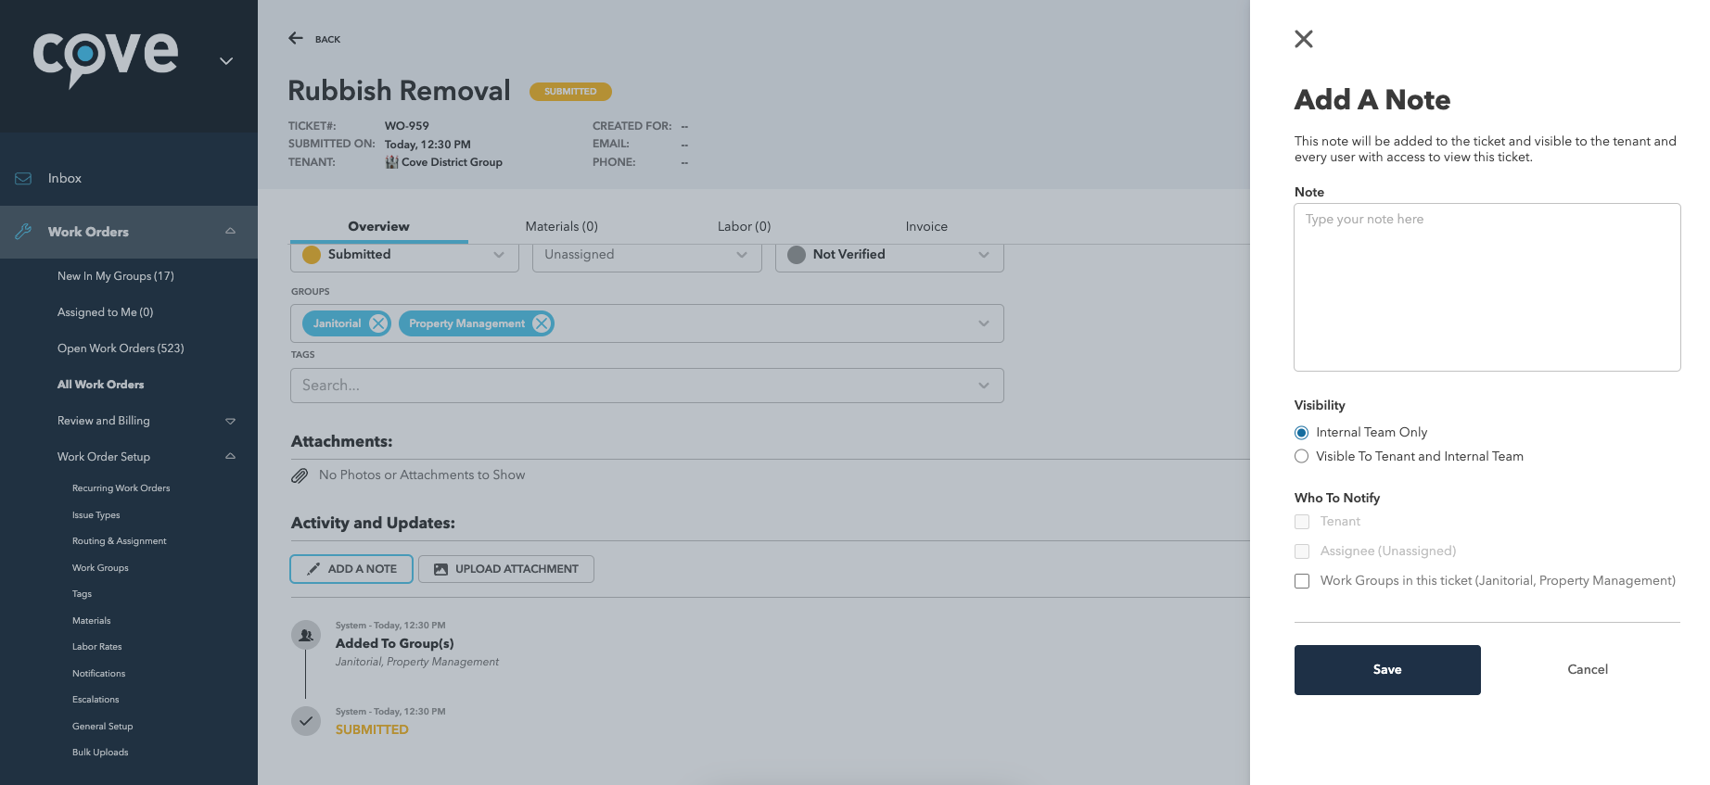1710x785 pixels.
Task: Open Work Groups setup page
Action: coord(100,568)
